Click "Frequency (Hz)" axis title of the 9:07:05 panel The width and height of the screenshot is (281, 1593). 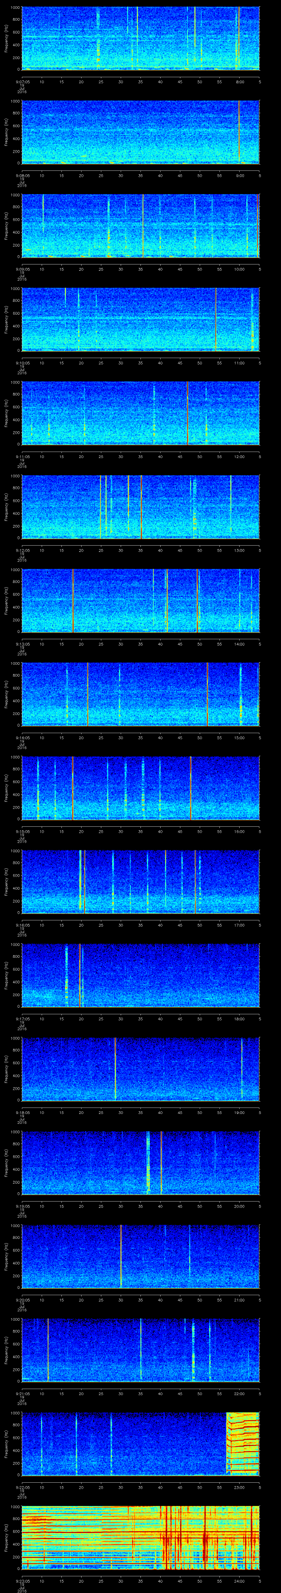7,38
